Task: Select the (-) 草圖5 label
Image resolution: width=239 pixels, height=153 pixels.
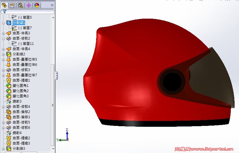Action: tap(25, 17)
